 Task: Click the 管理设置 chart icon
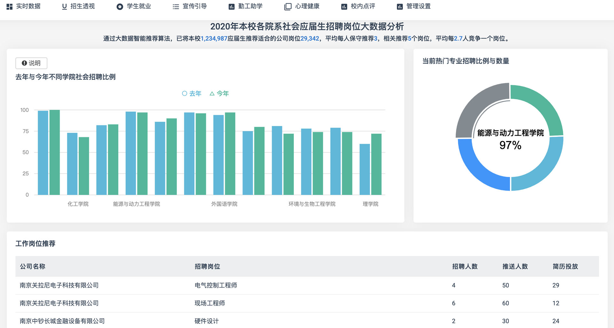[x=399, y=7]
